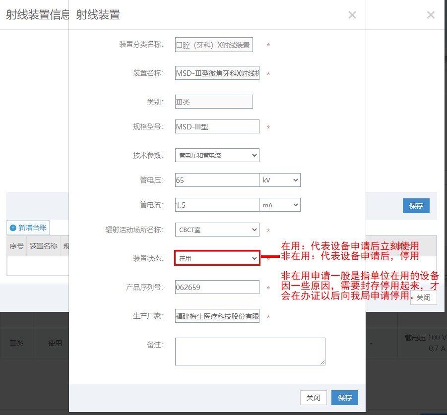Close the 射线装置信息 background dialog X
447x415 pixels.
431,15
